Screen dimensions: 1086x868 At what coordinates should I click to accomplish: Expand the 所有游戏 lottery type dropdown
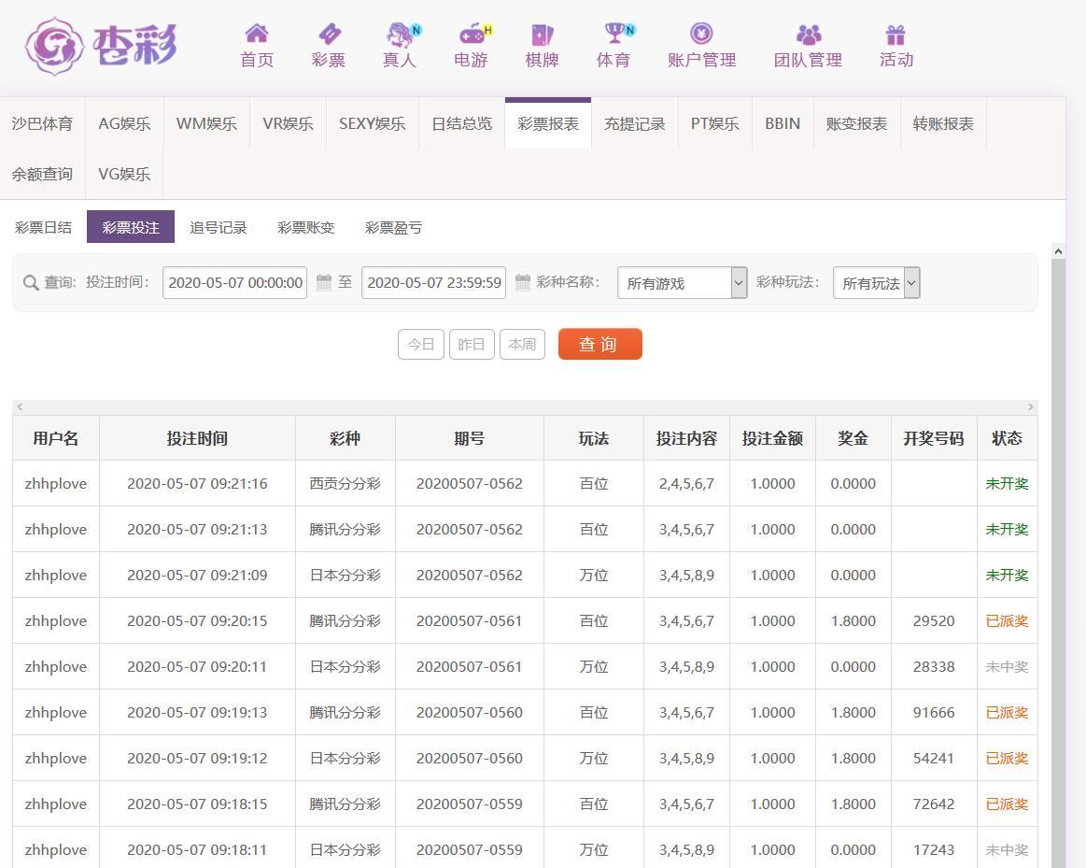pos(682,283)
